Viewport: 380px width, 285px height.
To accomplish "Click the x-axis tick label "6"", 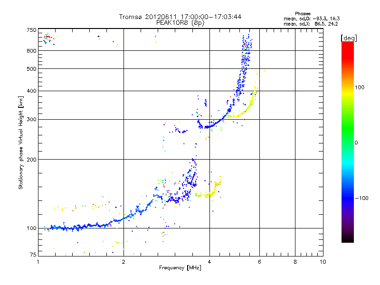I will click(259, 262).
